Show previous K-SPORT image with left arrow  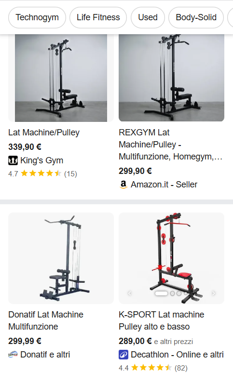[130, 293]
